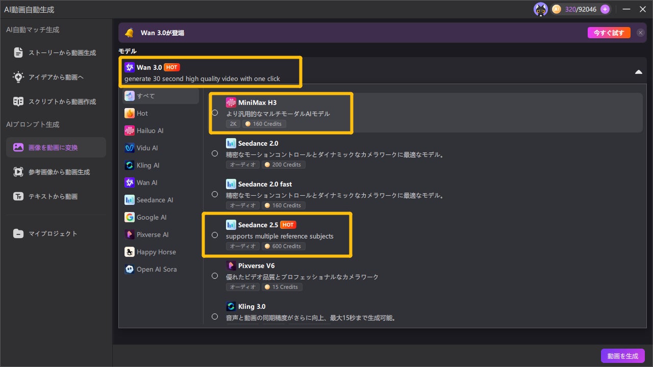Select the Seedance 2.0 fast radio button

pyautogui.click(x=215, y=194)
